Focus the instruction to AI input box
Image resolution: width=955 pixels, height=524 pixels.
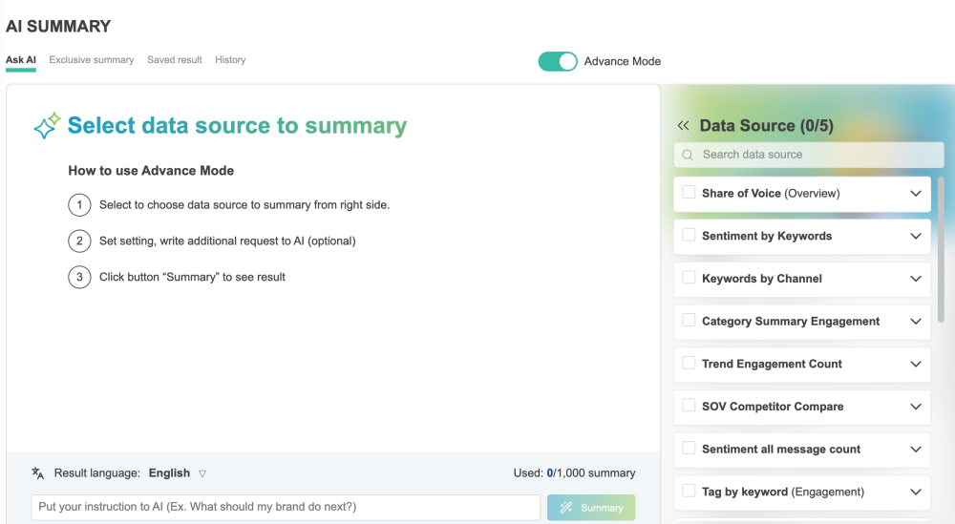coord(286,507)
